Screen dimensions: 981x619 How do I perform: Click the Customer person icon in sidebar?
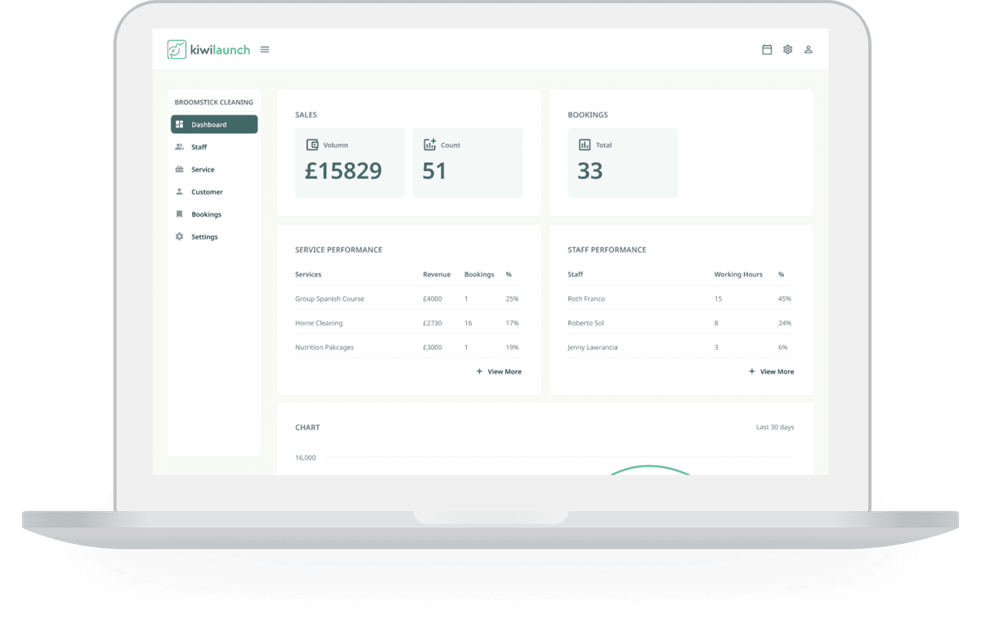[x=180, y=191]
